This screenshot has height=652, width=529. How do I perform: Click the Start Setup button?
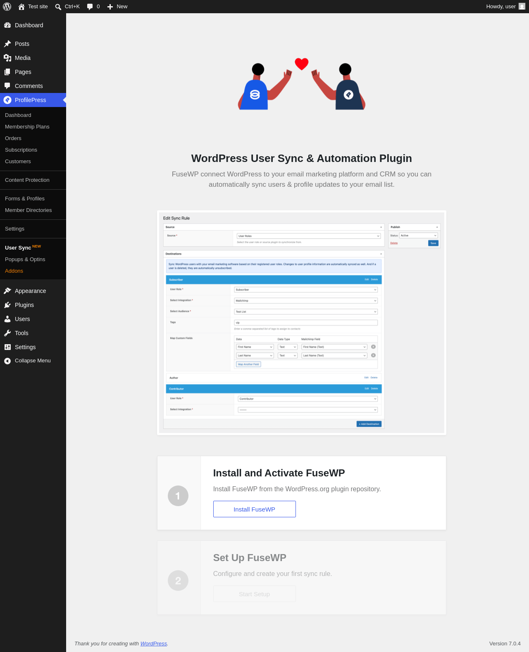(255, 594)
